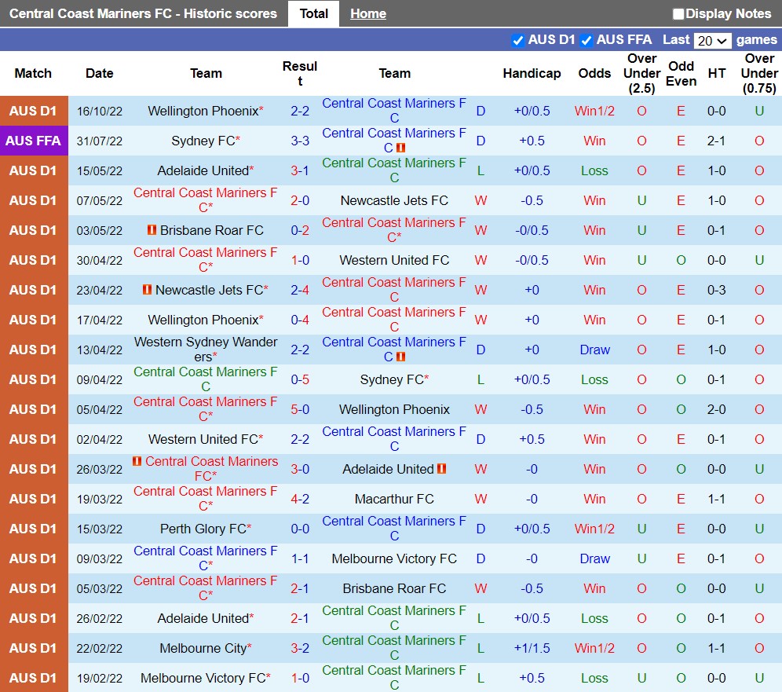Image resolution: width=782 pixels, height=692 pixels.
Task: Uncheck the AUS D1 league filter
Action: [x=517, y=40]
